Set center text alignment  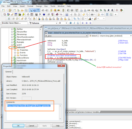(86, 23)
